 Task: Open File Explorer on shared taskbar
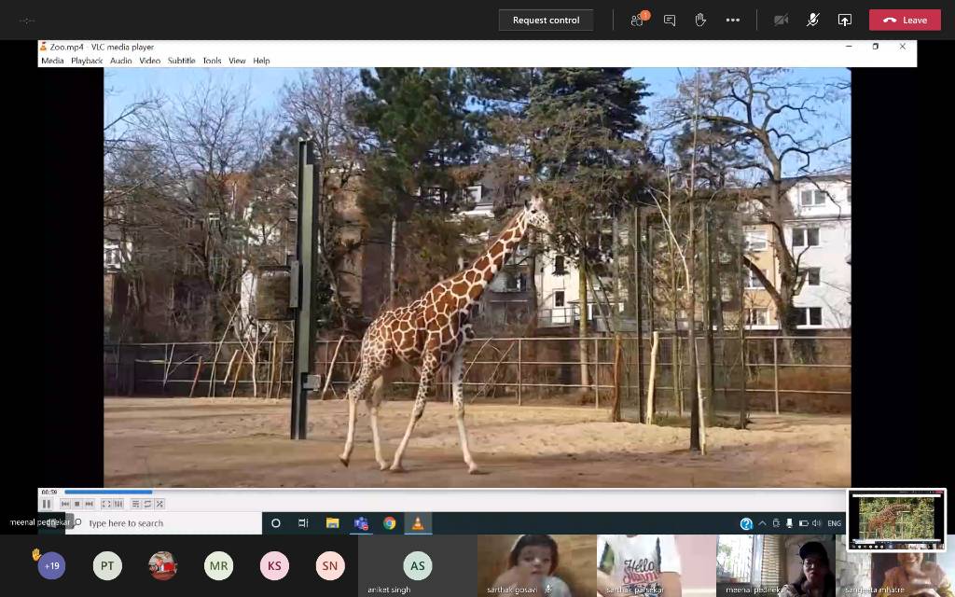click(x=332, y=523)
